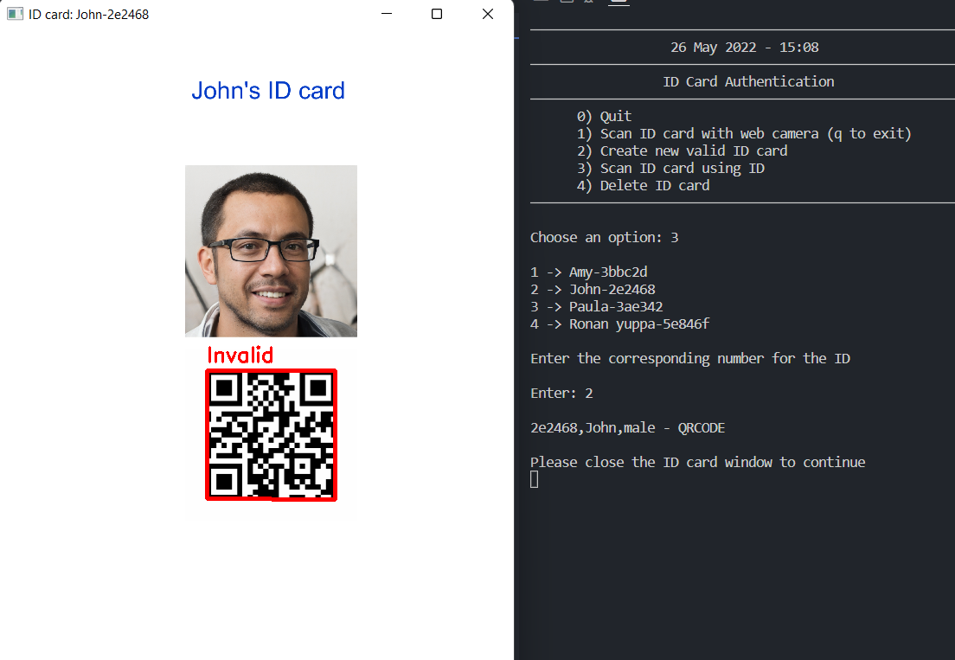955x660 pixels.
Task: Click the Amy-3bbc2d entry
Action: pos(589,272)
